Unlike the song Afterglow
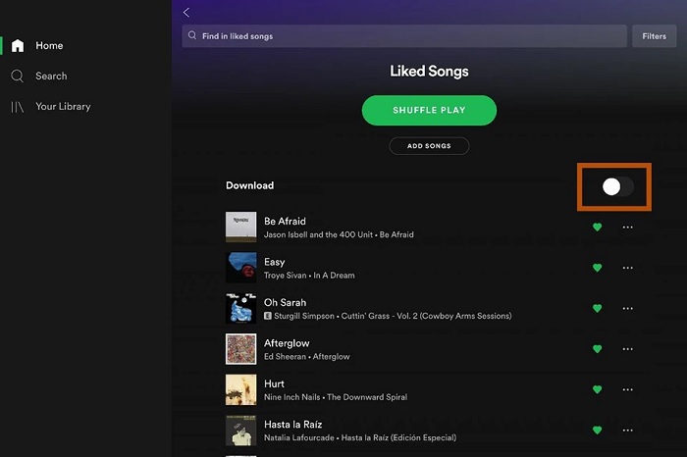 (x=597, y=349)
